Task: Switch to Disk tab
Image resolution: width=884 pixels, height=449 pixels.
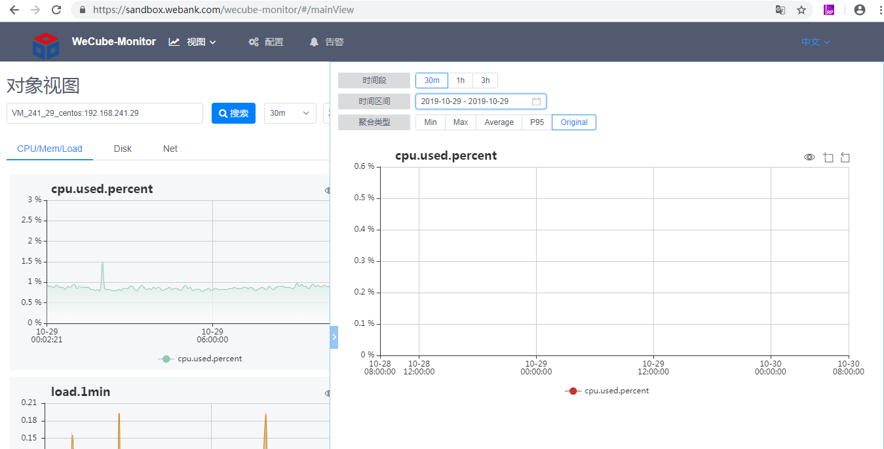Action: [x=123, y=149]
